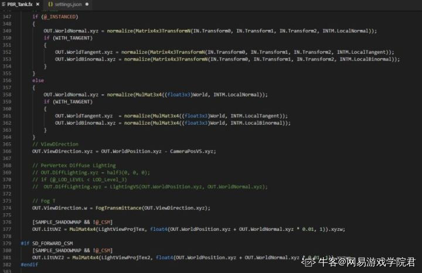422x273 pixels.
Task: Click OUT.WorldBinormal.xyz on line 362
Action: 86,123
